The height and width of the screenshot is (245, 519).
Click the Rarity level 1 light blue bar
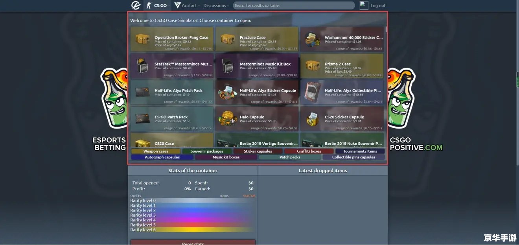(x=193, y=205)
